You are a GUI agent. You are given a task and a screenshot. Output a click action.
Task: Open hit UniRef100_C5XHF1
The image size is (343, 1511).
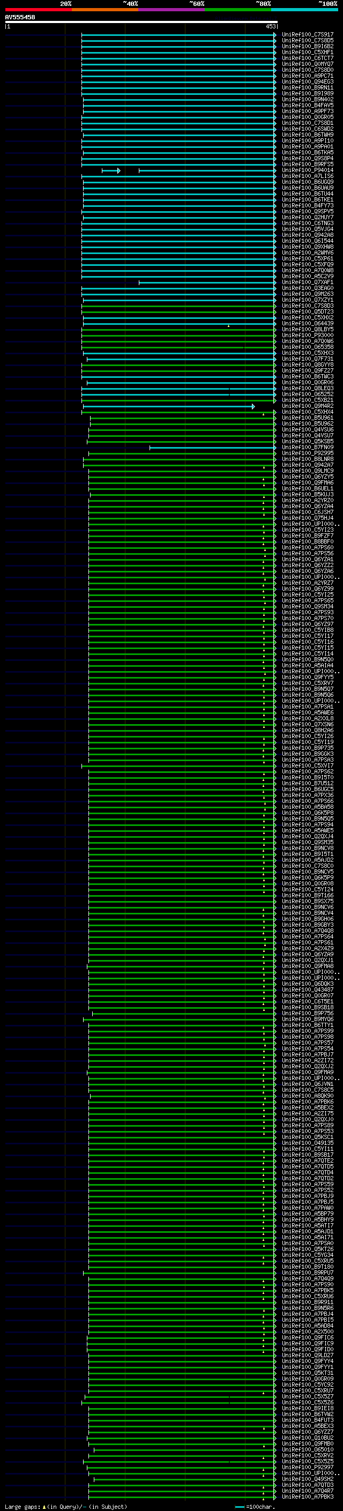[x=308, y=52]
